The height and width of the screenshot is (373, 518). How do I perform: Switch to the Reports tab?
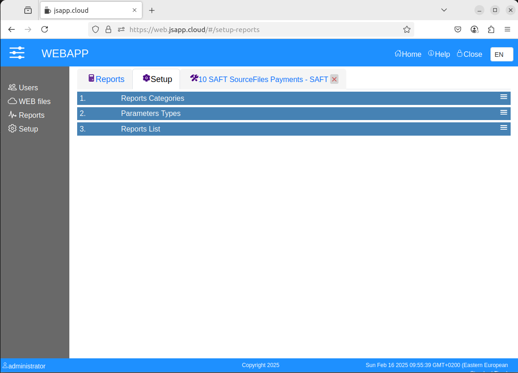tap(106, 79)
